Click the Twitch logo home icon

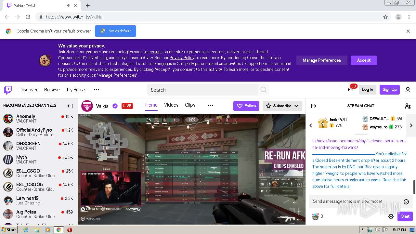(8, 90)
